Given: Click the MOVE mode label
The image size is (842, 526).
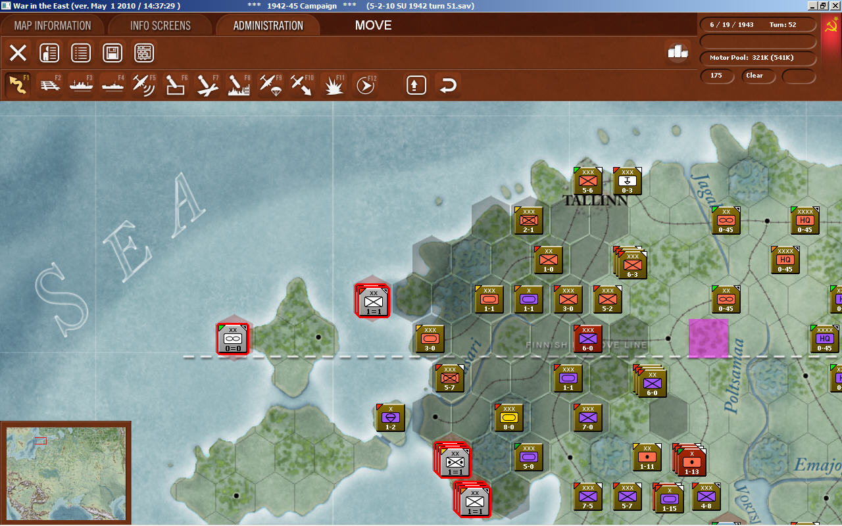Looking at the screenshot, I should 373,26.
